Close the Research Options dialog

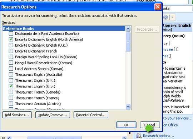coord(158,7)
